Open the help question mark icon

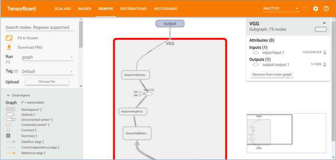pyautogui.click(x=326, y=9)
